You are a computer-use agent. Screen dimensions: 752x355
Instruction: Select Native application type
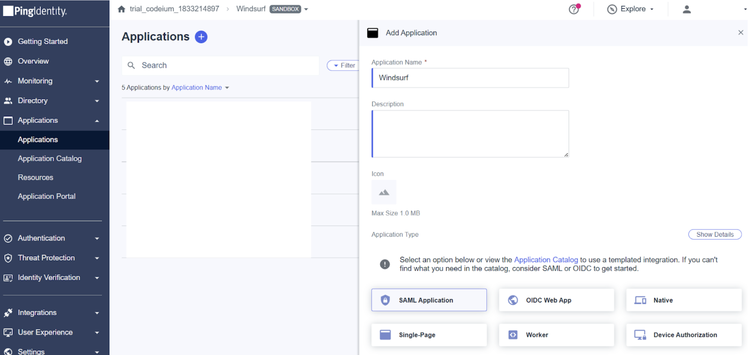tap(684, 300)
